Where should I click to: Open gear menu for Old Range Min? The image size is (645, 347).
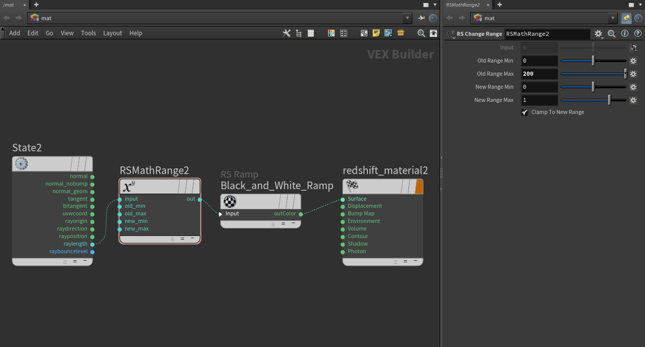pyautogui.click(x=633, y=61)
